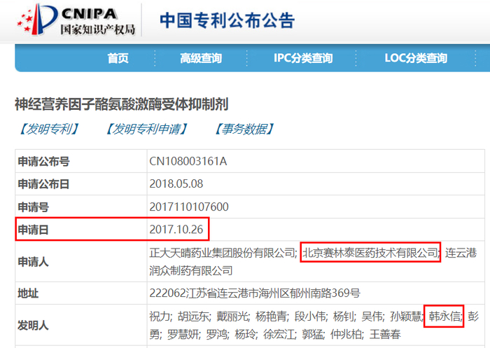Click the 发明人 label cell

[x=81, y=325]
